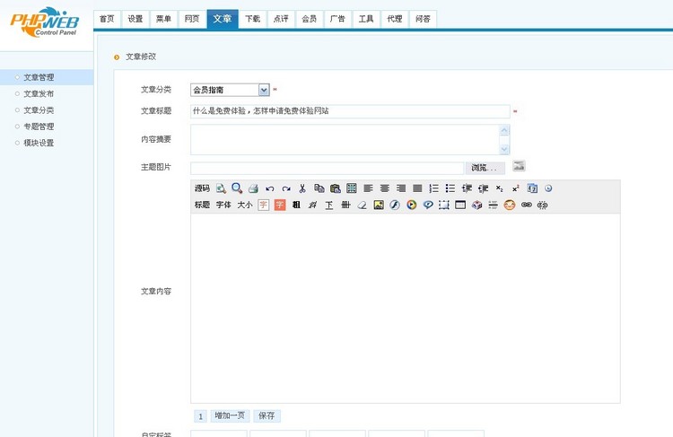Click the cube icon in editor toolbar
Screen dimensions: 673x437
[476, 205]
